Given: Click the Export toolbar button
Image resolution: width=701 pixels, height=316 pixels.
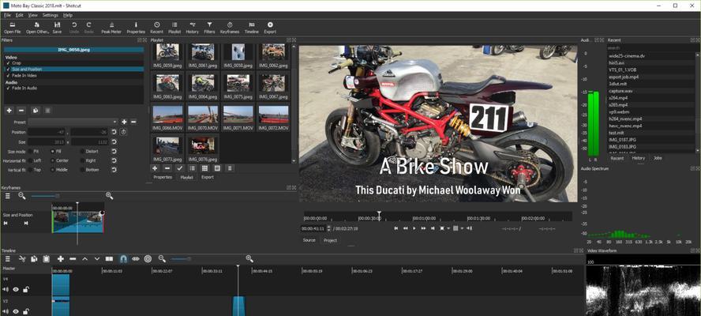Looking at the screenshot, I should (x=270, y=28).
